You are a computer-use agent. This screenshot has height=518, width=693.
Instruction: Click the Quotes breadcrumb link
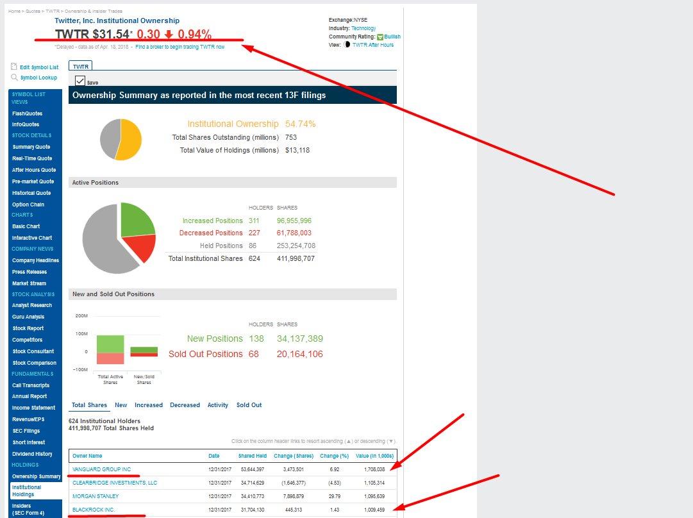(x=32, y=11)
